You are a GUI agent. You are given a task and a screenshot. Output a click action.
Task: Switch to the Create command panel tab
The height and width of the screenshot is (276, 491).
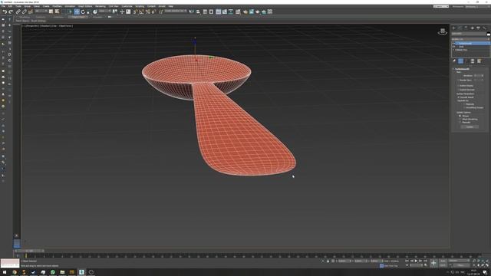[453, 28]
